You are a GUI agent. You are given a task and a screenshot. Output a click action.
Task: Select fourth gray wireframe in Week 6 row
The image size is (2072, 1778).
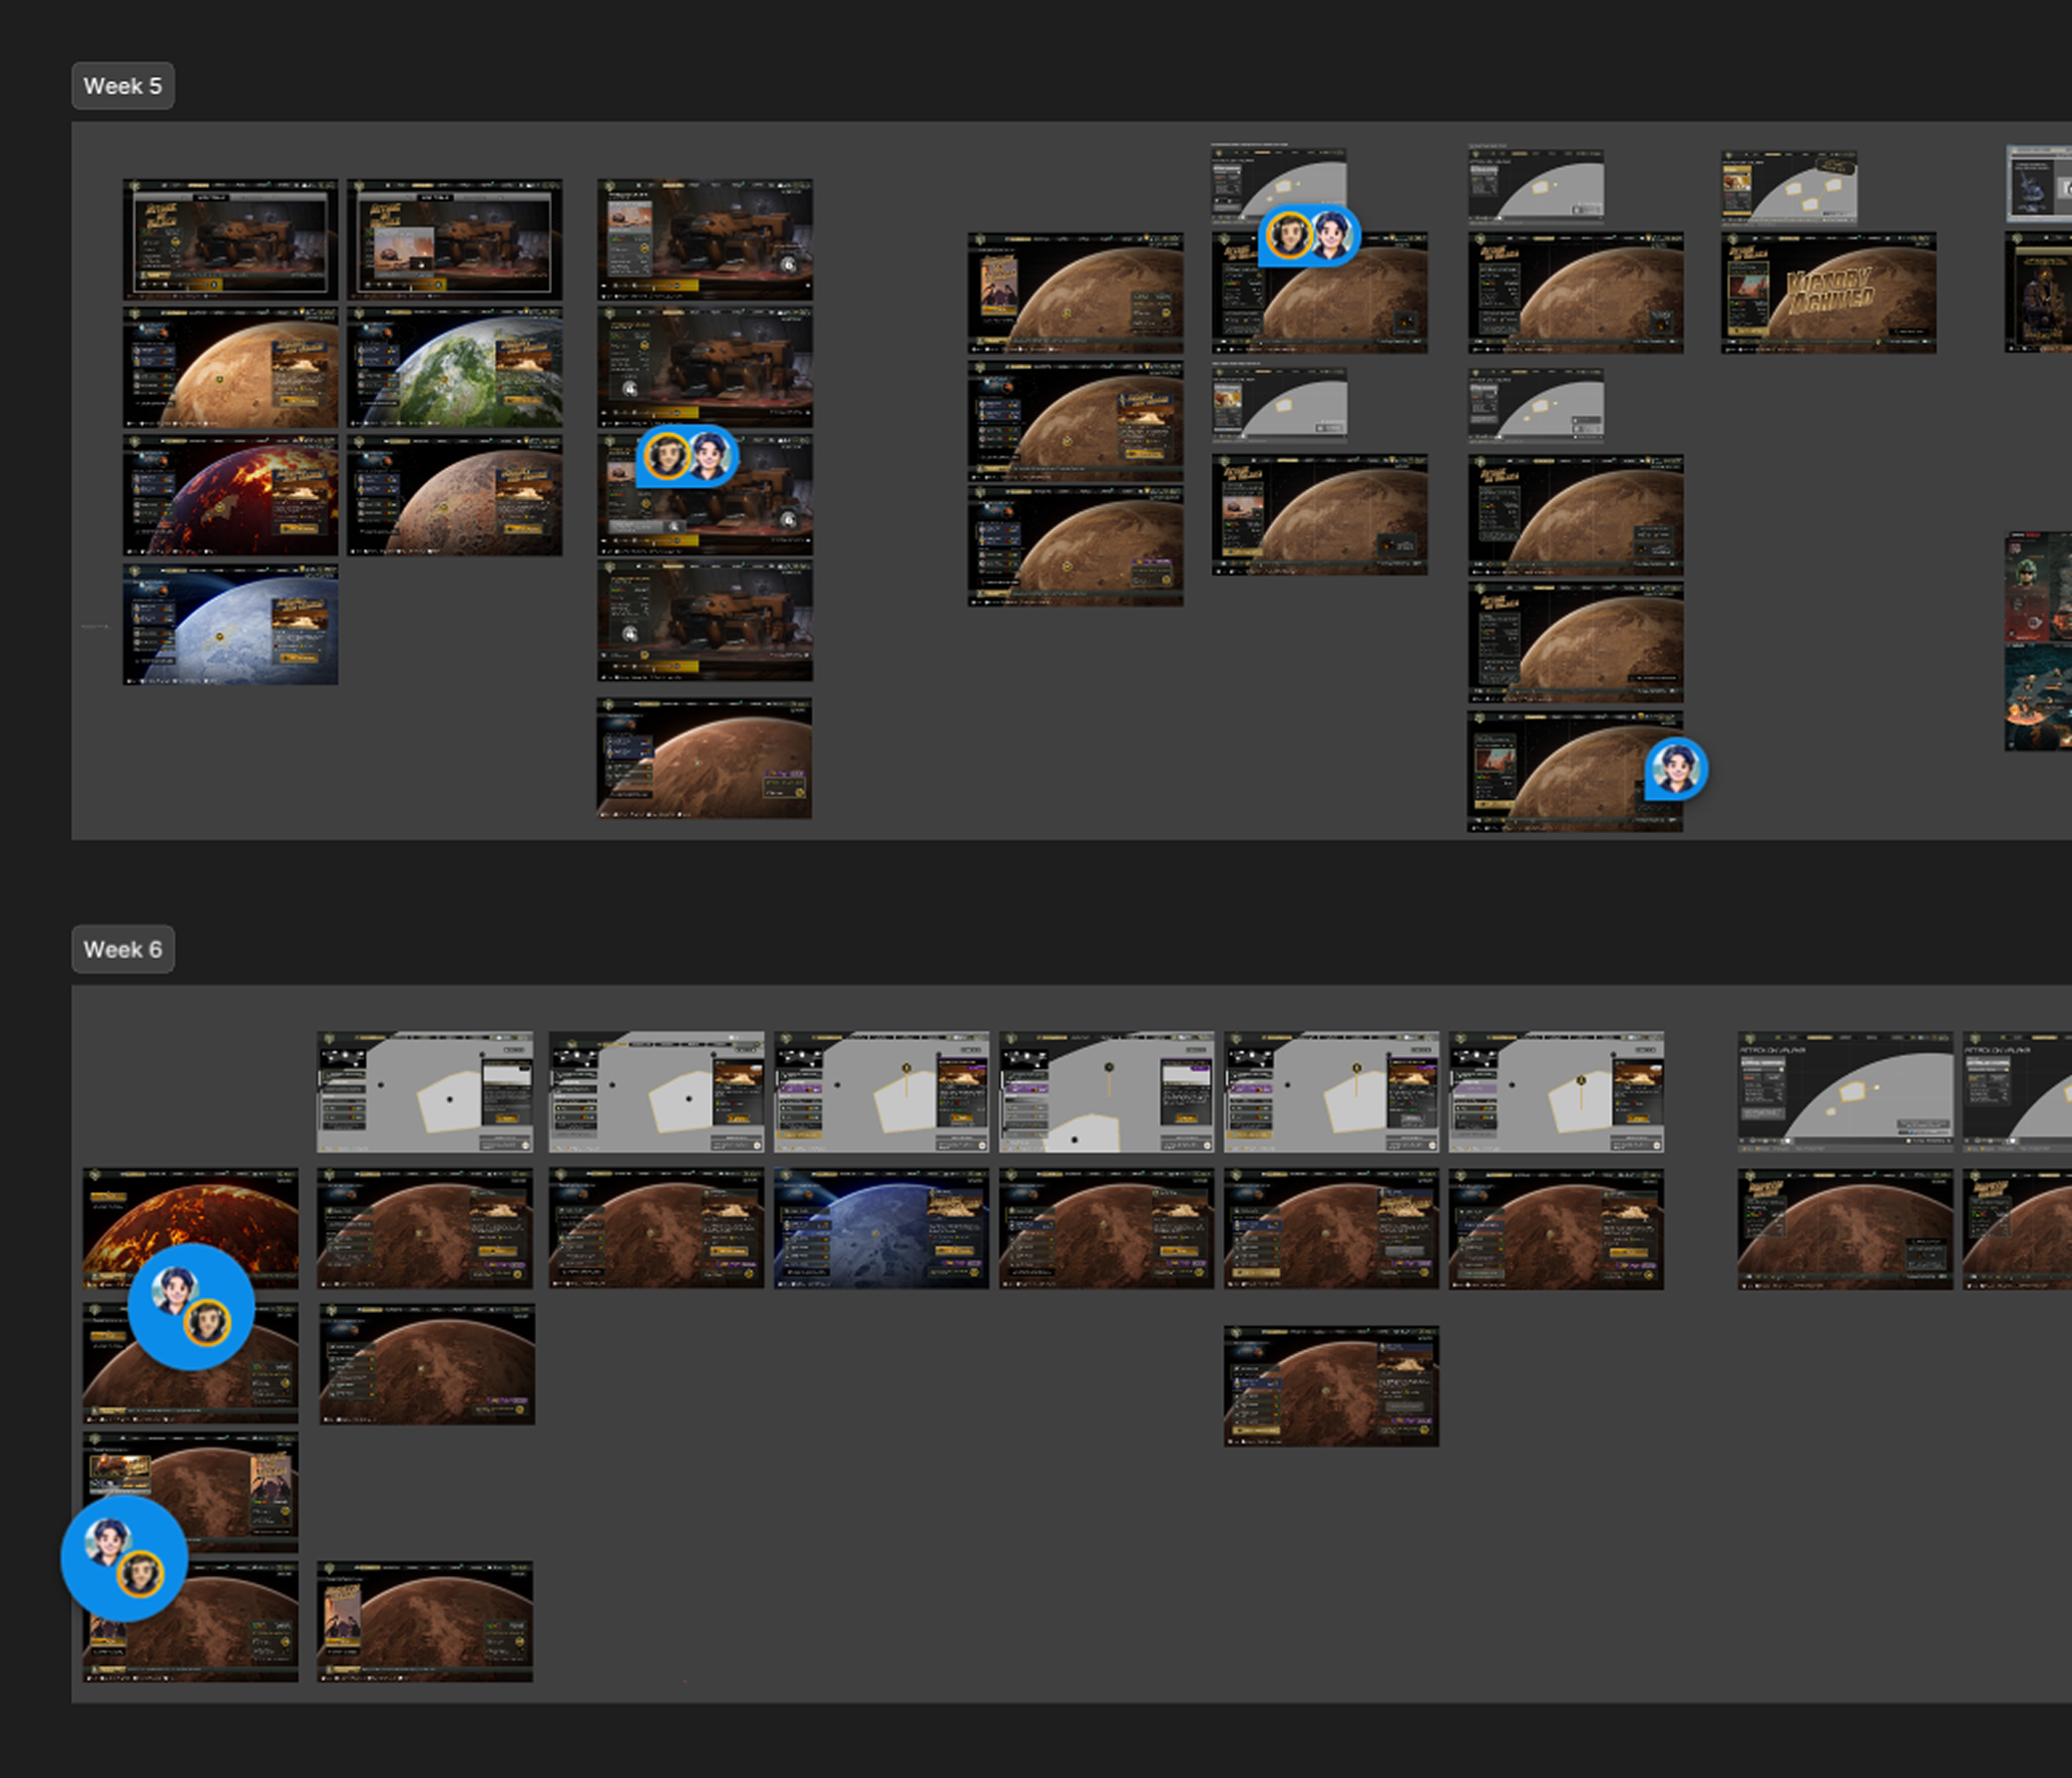click(1105, 1092)
